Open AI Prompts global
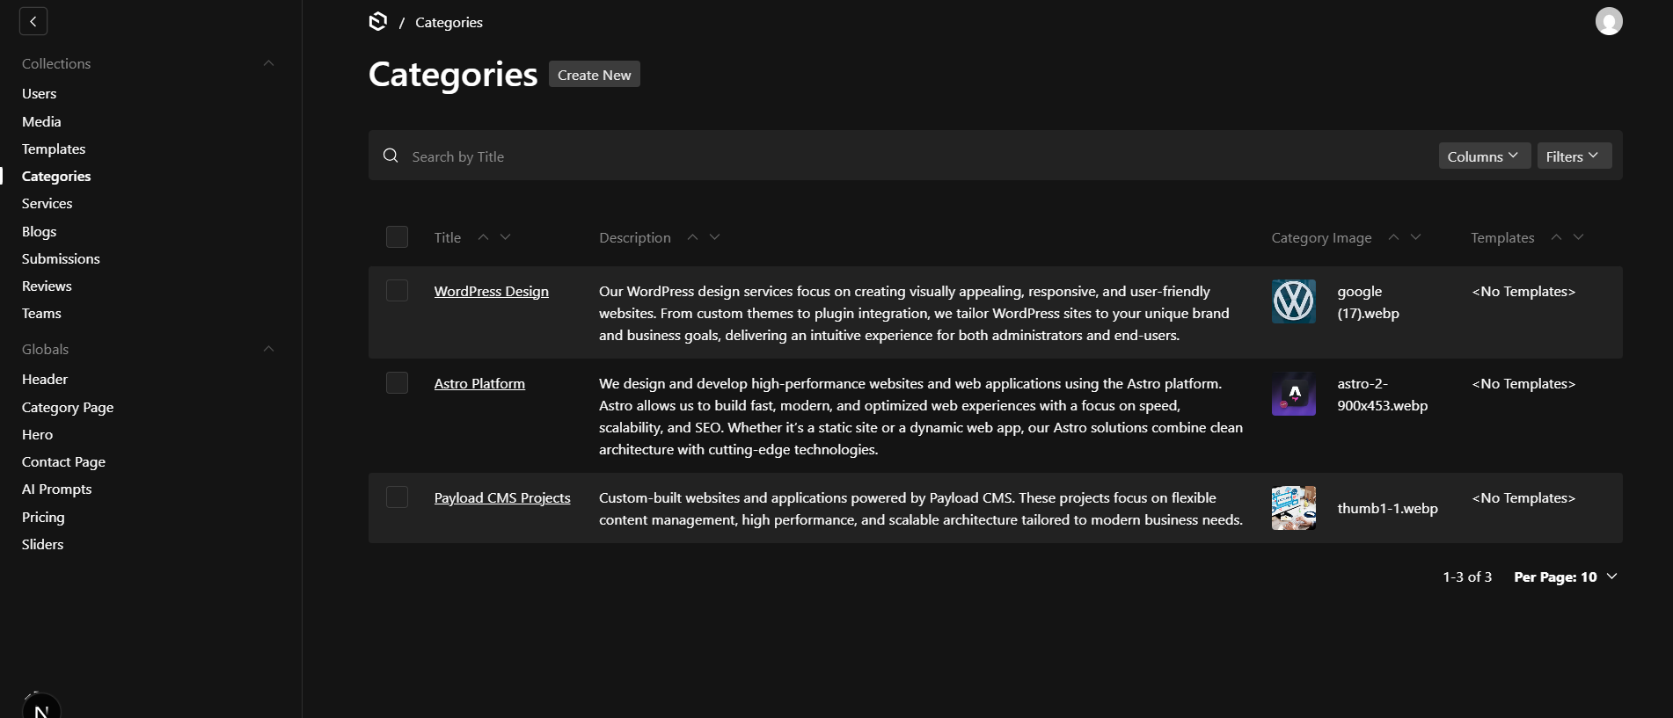This screenshot has height=718, width=1673. point(56,489)
